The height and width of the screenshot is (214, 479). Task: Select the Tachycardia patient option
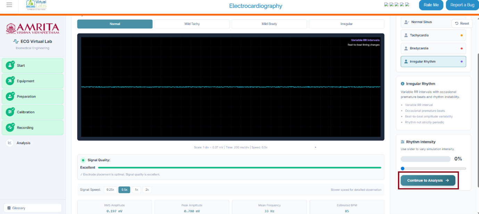coord(433,35)
